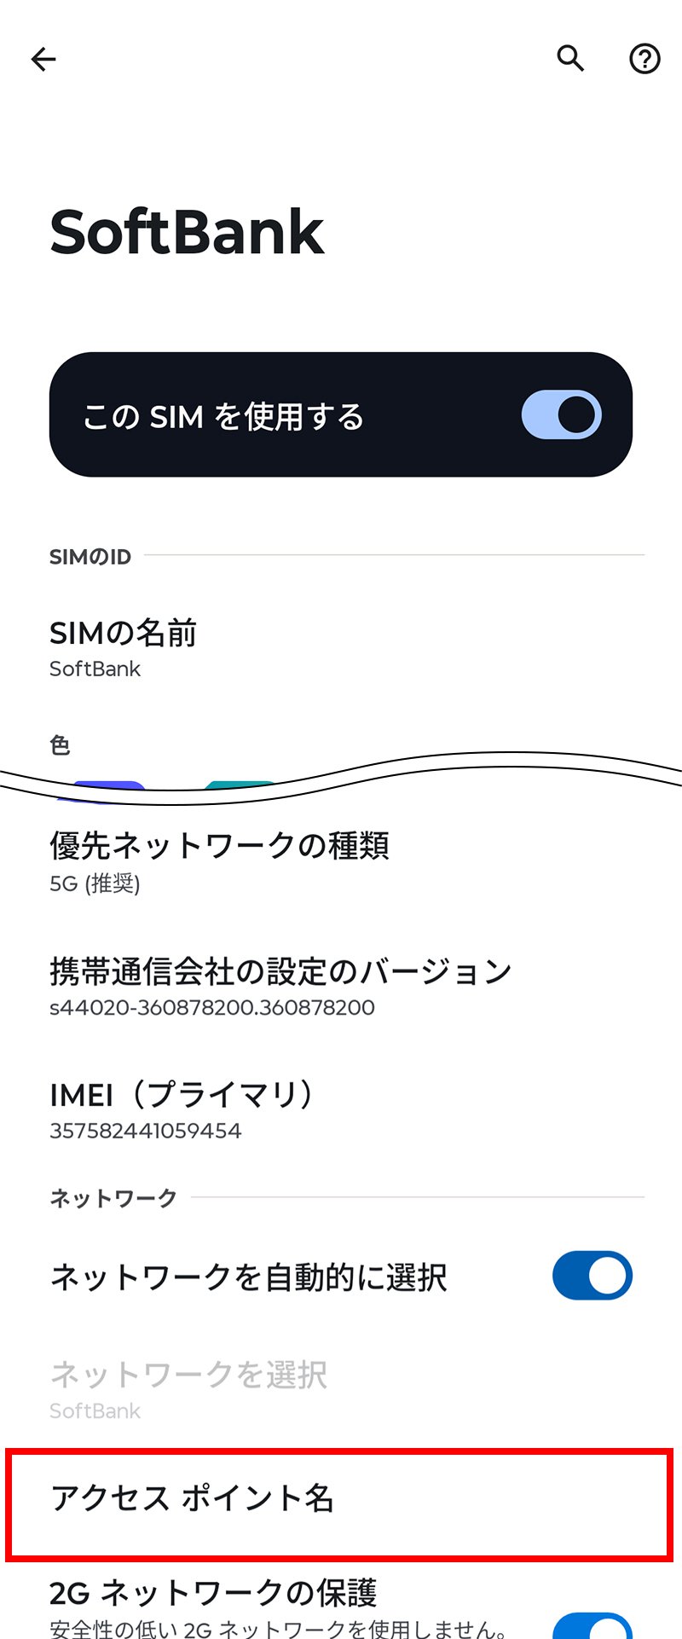Toggle the 2G ネットワークの保護 switch
The width and height of the screenshot is (682, 1639).
point(592,1625)
